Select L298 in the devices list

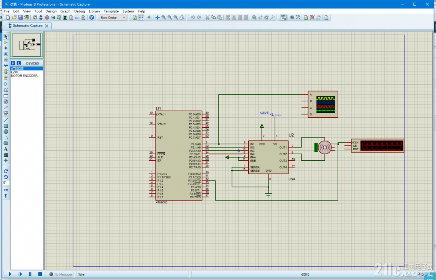[27, 72]
